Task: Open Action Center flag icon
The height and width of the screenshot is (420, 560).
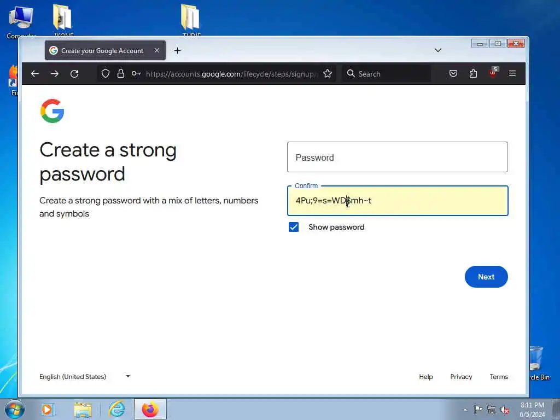Action: [x=478, y=409]
